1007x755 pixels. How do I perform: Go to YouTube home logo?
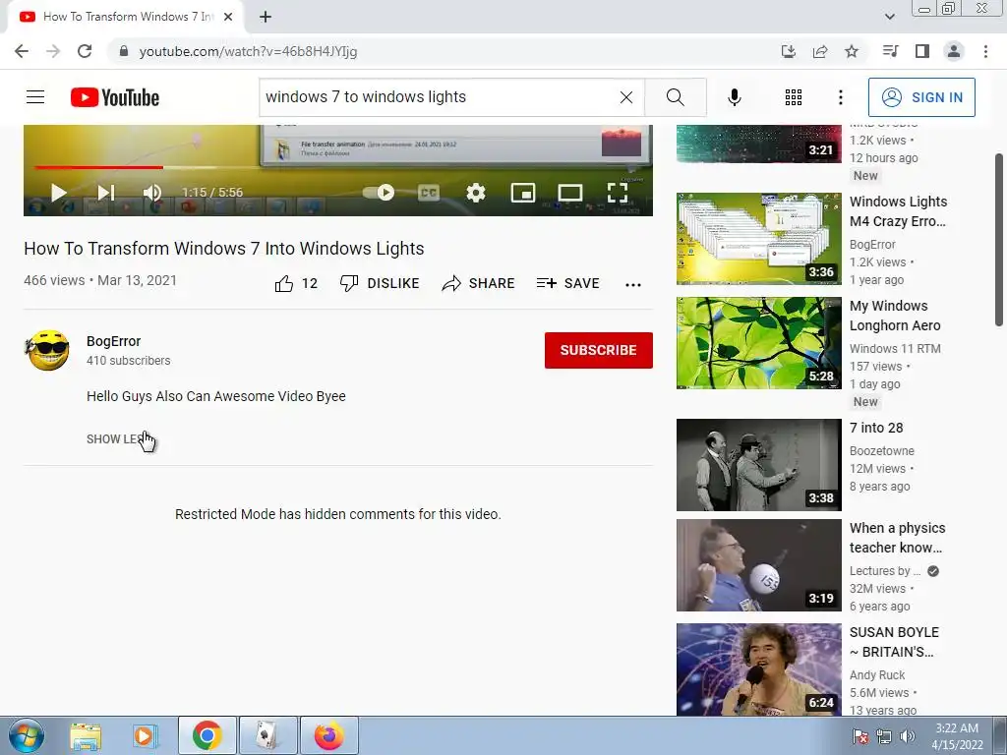115,97
